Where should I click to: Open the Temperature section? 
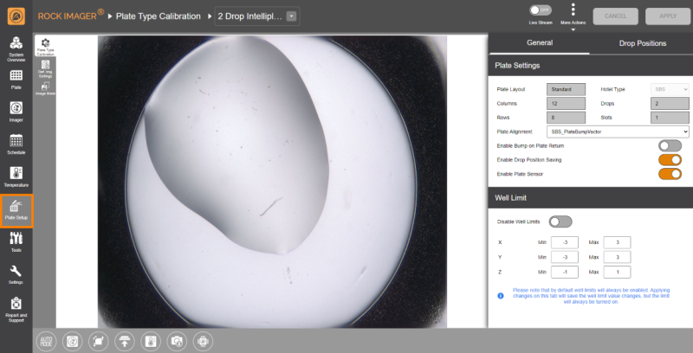pos(16,176)
